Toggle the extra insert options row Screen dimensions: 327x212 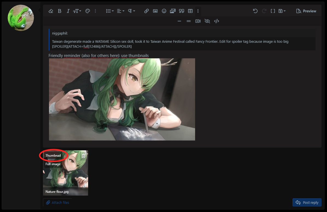(198, 11)
